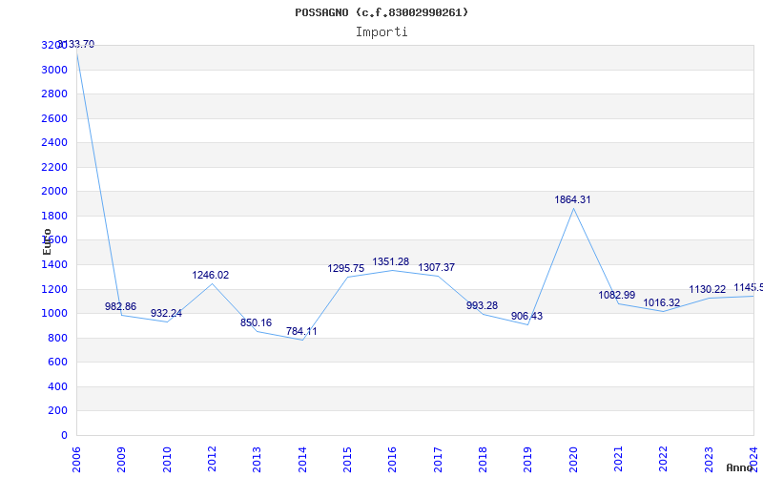Click the chart title POSSAGNO (c.f.83002990261)
This screenshot has width=763, height=477.
tap(381, 12)
